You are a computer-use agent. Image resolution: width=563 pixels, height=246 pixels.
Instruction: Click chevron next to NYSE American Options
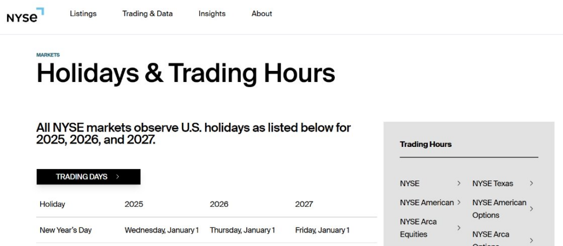coord(531,209)
